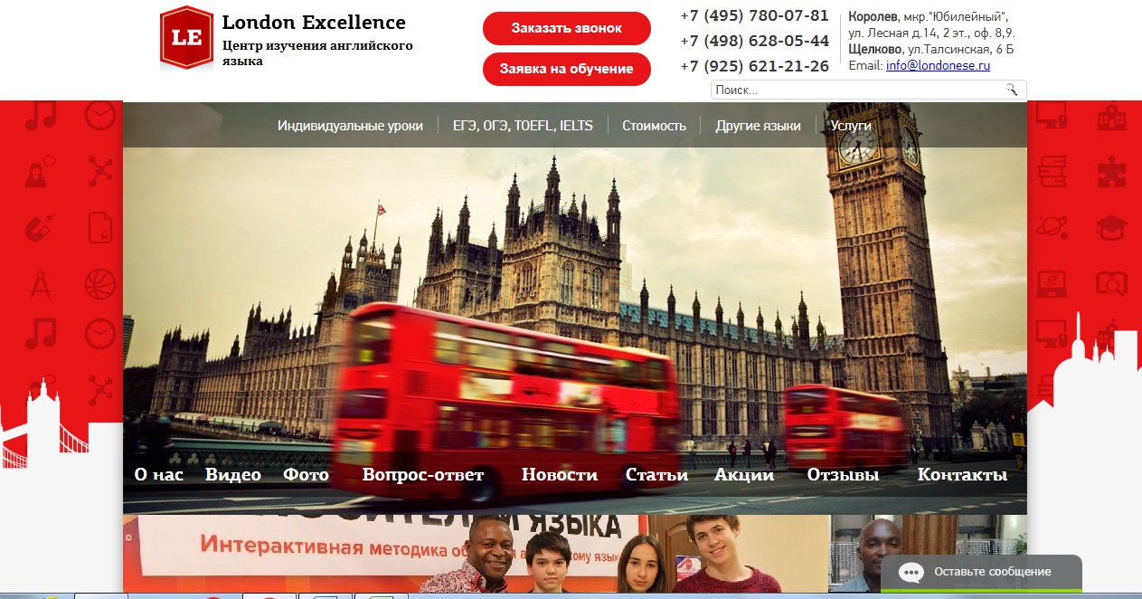Click the Центр изучения английского языка tagline
Viewport: 1142px width, 599px height.
click(x=317, y=53)
